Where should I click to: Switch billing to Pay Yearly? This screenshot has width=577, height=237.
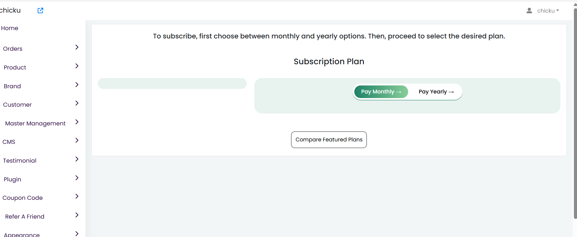point(436,92)
